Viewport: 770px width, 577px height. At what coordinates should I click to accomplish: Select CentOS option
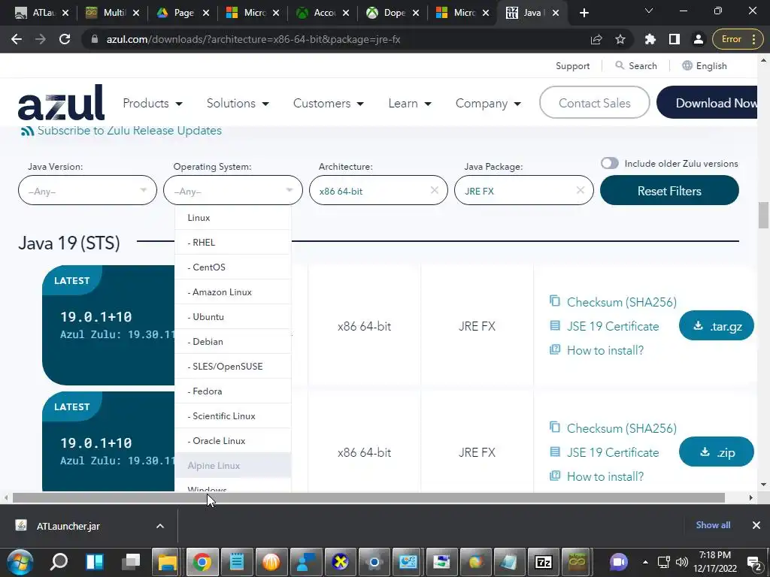click(x=233, y=267)
